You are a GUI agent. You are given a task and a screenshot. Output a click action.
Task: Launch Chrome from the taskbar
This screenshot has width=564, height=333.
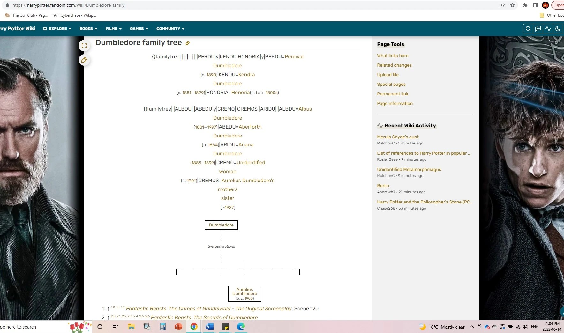click(194, 327)
